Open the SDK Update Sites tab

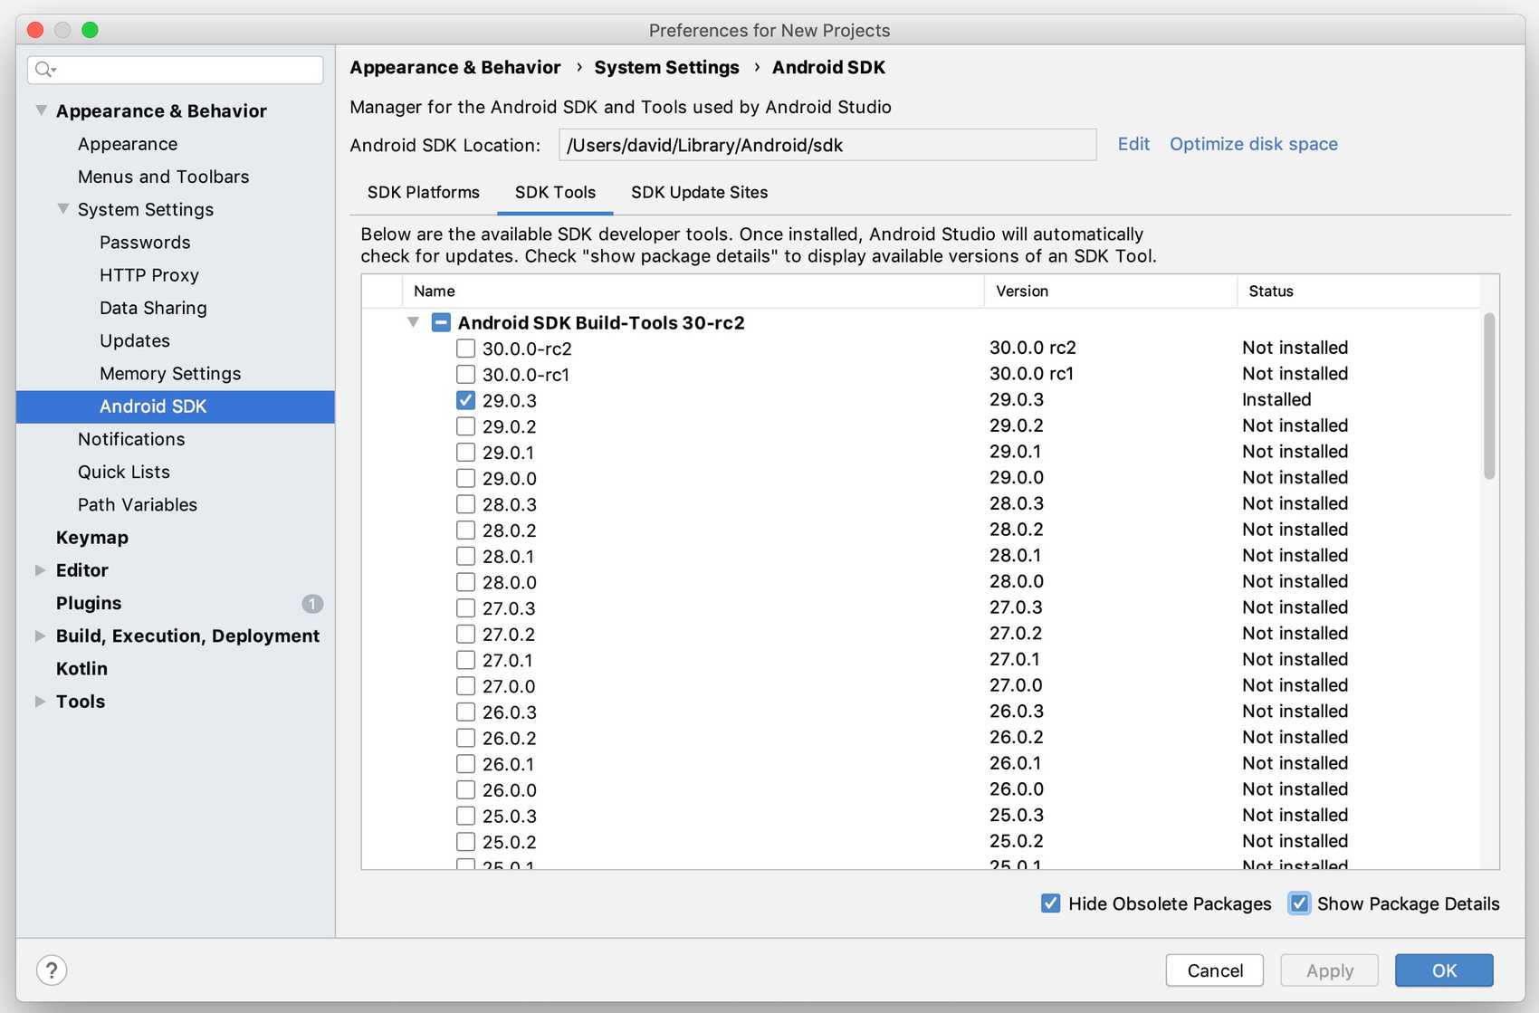click(699, 192)
